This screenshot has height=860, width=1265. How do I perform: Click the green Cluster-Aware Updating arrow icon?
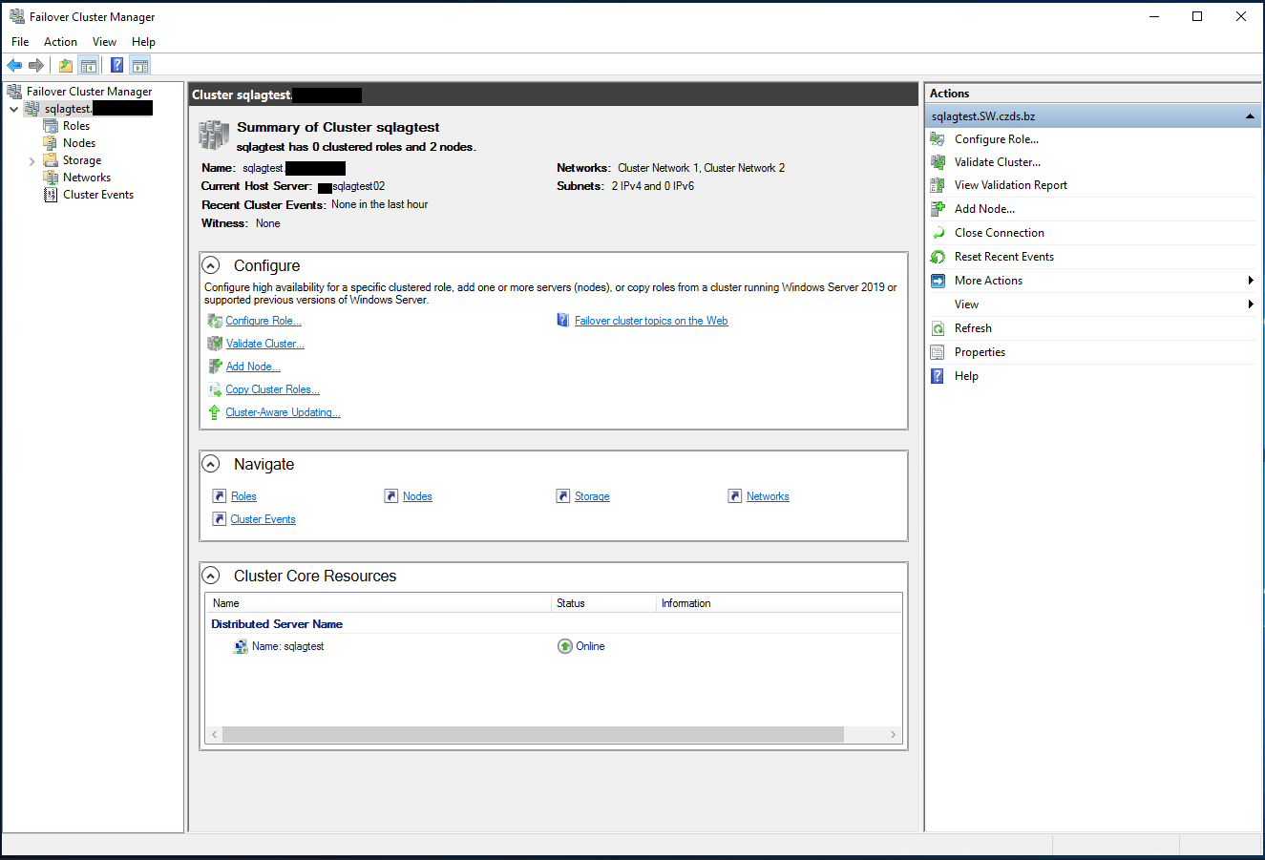point(215,412)
